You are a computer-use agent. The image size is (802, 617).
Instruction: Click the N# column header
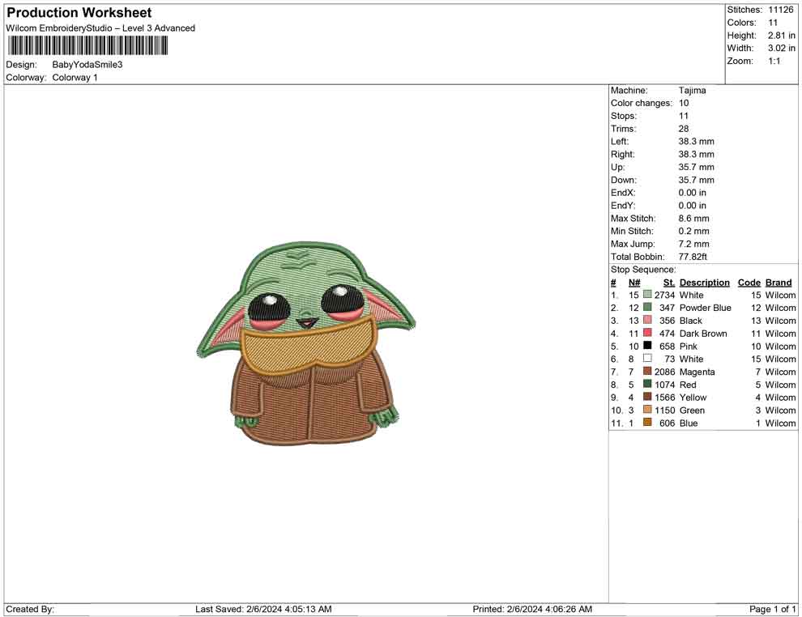(634, 283)
